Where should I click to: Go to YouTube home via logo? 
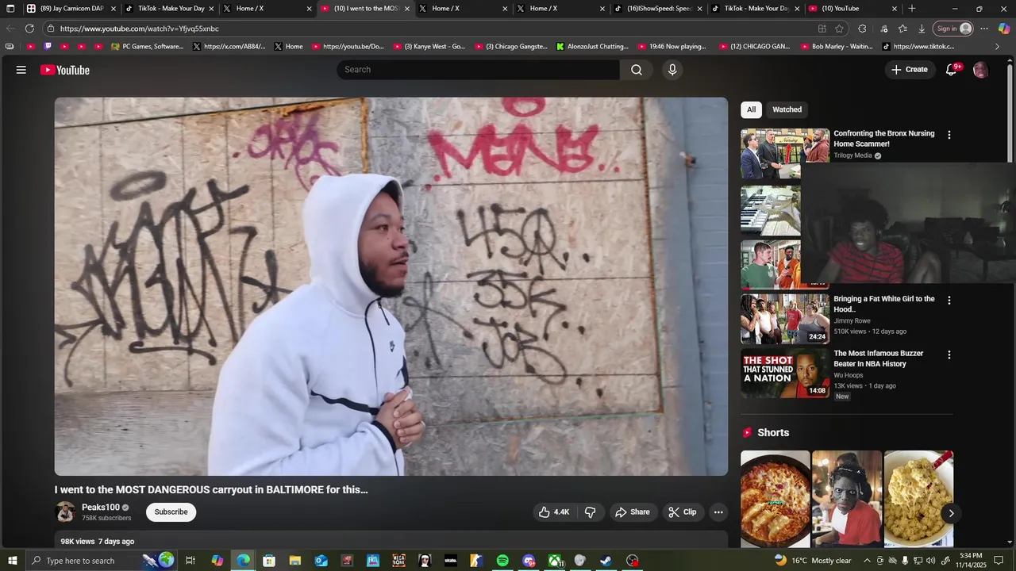point(65,70)
